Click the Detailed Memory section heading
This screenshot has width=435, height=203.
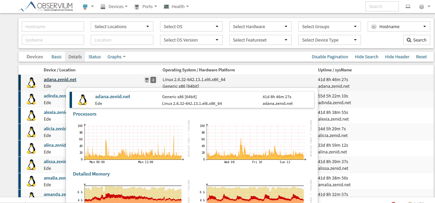pyautogui.click(x=91, y=174)
